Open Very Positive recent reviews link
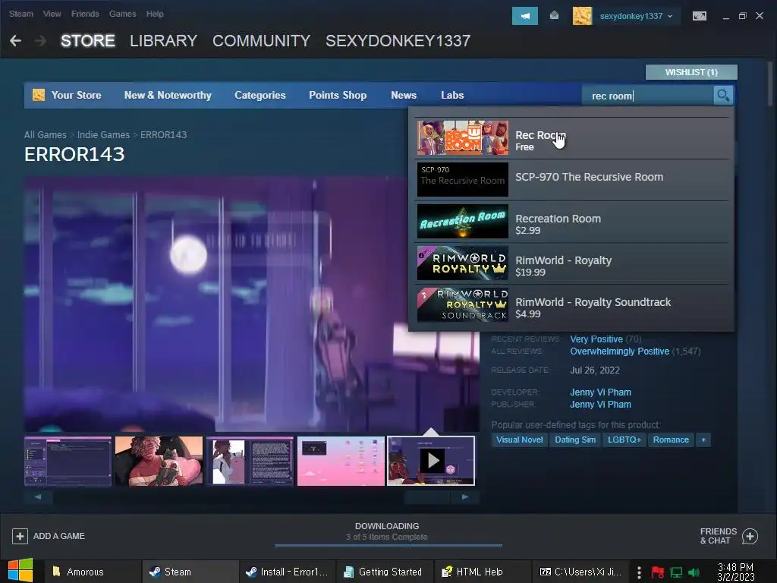777x583 pixels. (x=596, y=339)
